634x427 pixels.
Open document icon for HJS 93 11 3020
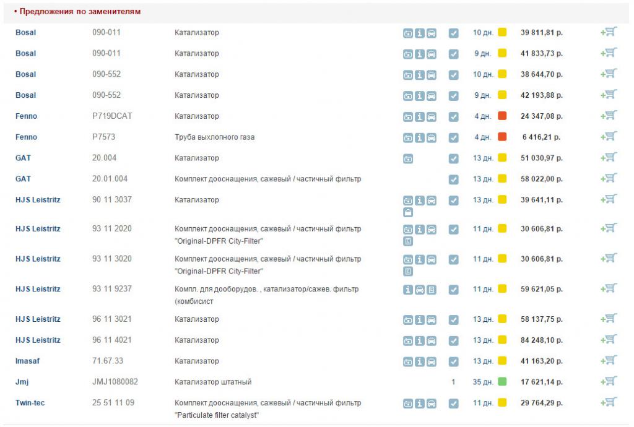point(408,272)
